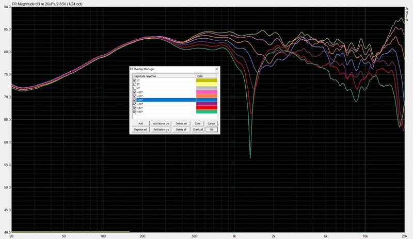Screen dimensions: 413x239
Task: Hide the +60° overlay curve
Action: pos(135,111)
